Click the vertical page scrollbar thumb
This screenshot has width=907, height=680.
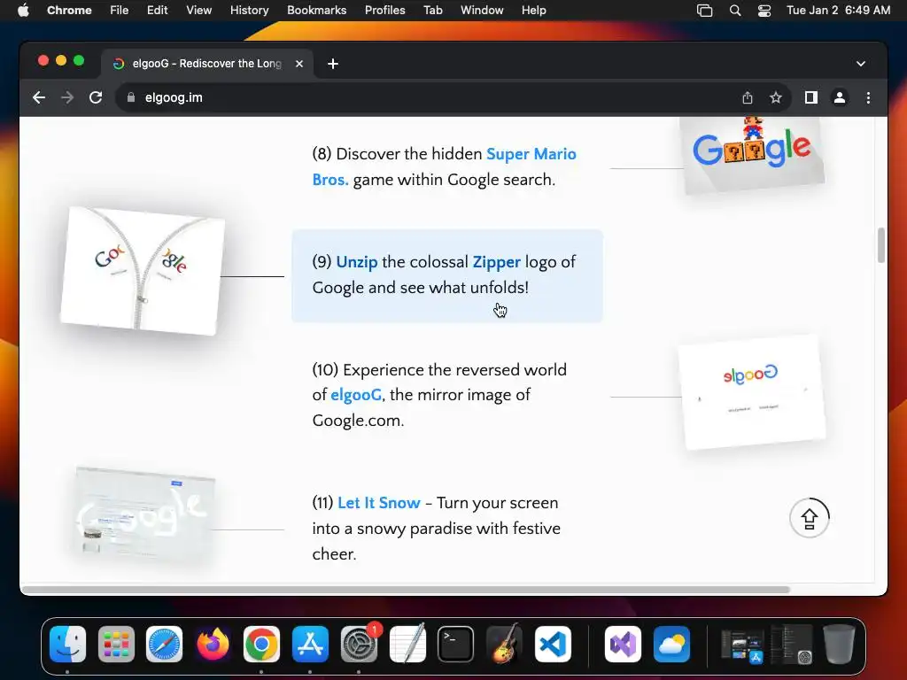pyautogui.click(x=881, y=245)
